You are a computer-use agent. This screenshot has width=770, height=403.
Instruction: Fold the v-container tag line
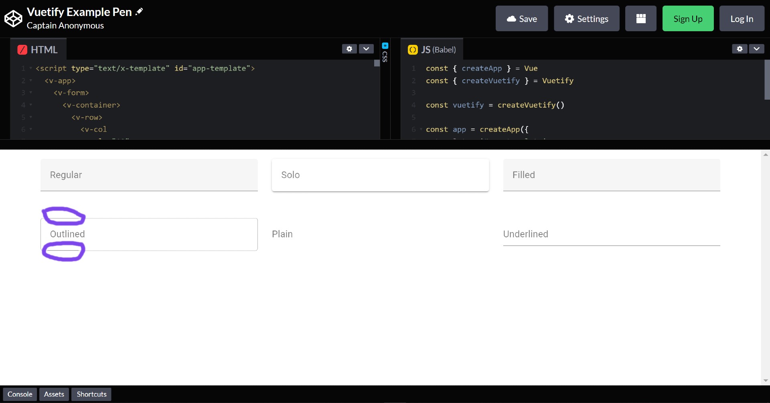coord(31,105)
